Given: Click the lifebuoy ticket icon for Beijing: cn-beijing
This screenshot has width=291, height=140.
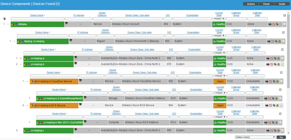Looking at the screenshot, I should (272, 41).
